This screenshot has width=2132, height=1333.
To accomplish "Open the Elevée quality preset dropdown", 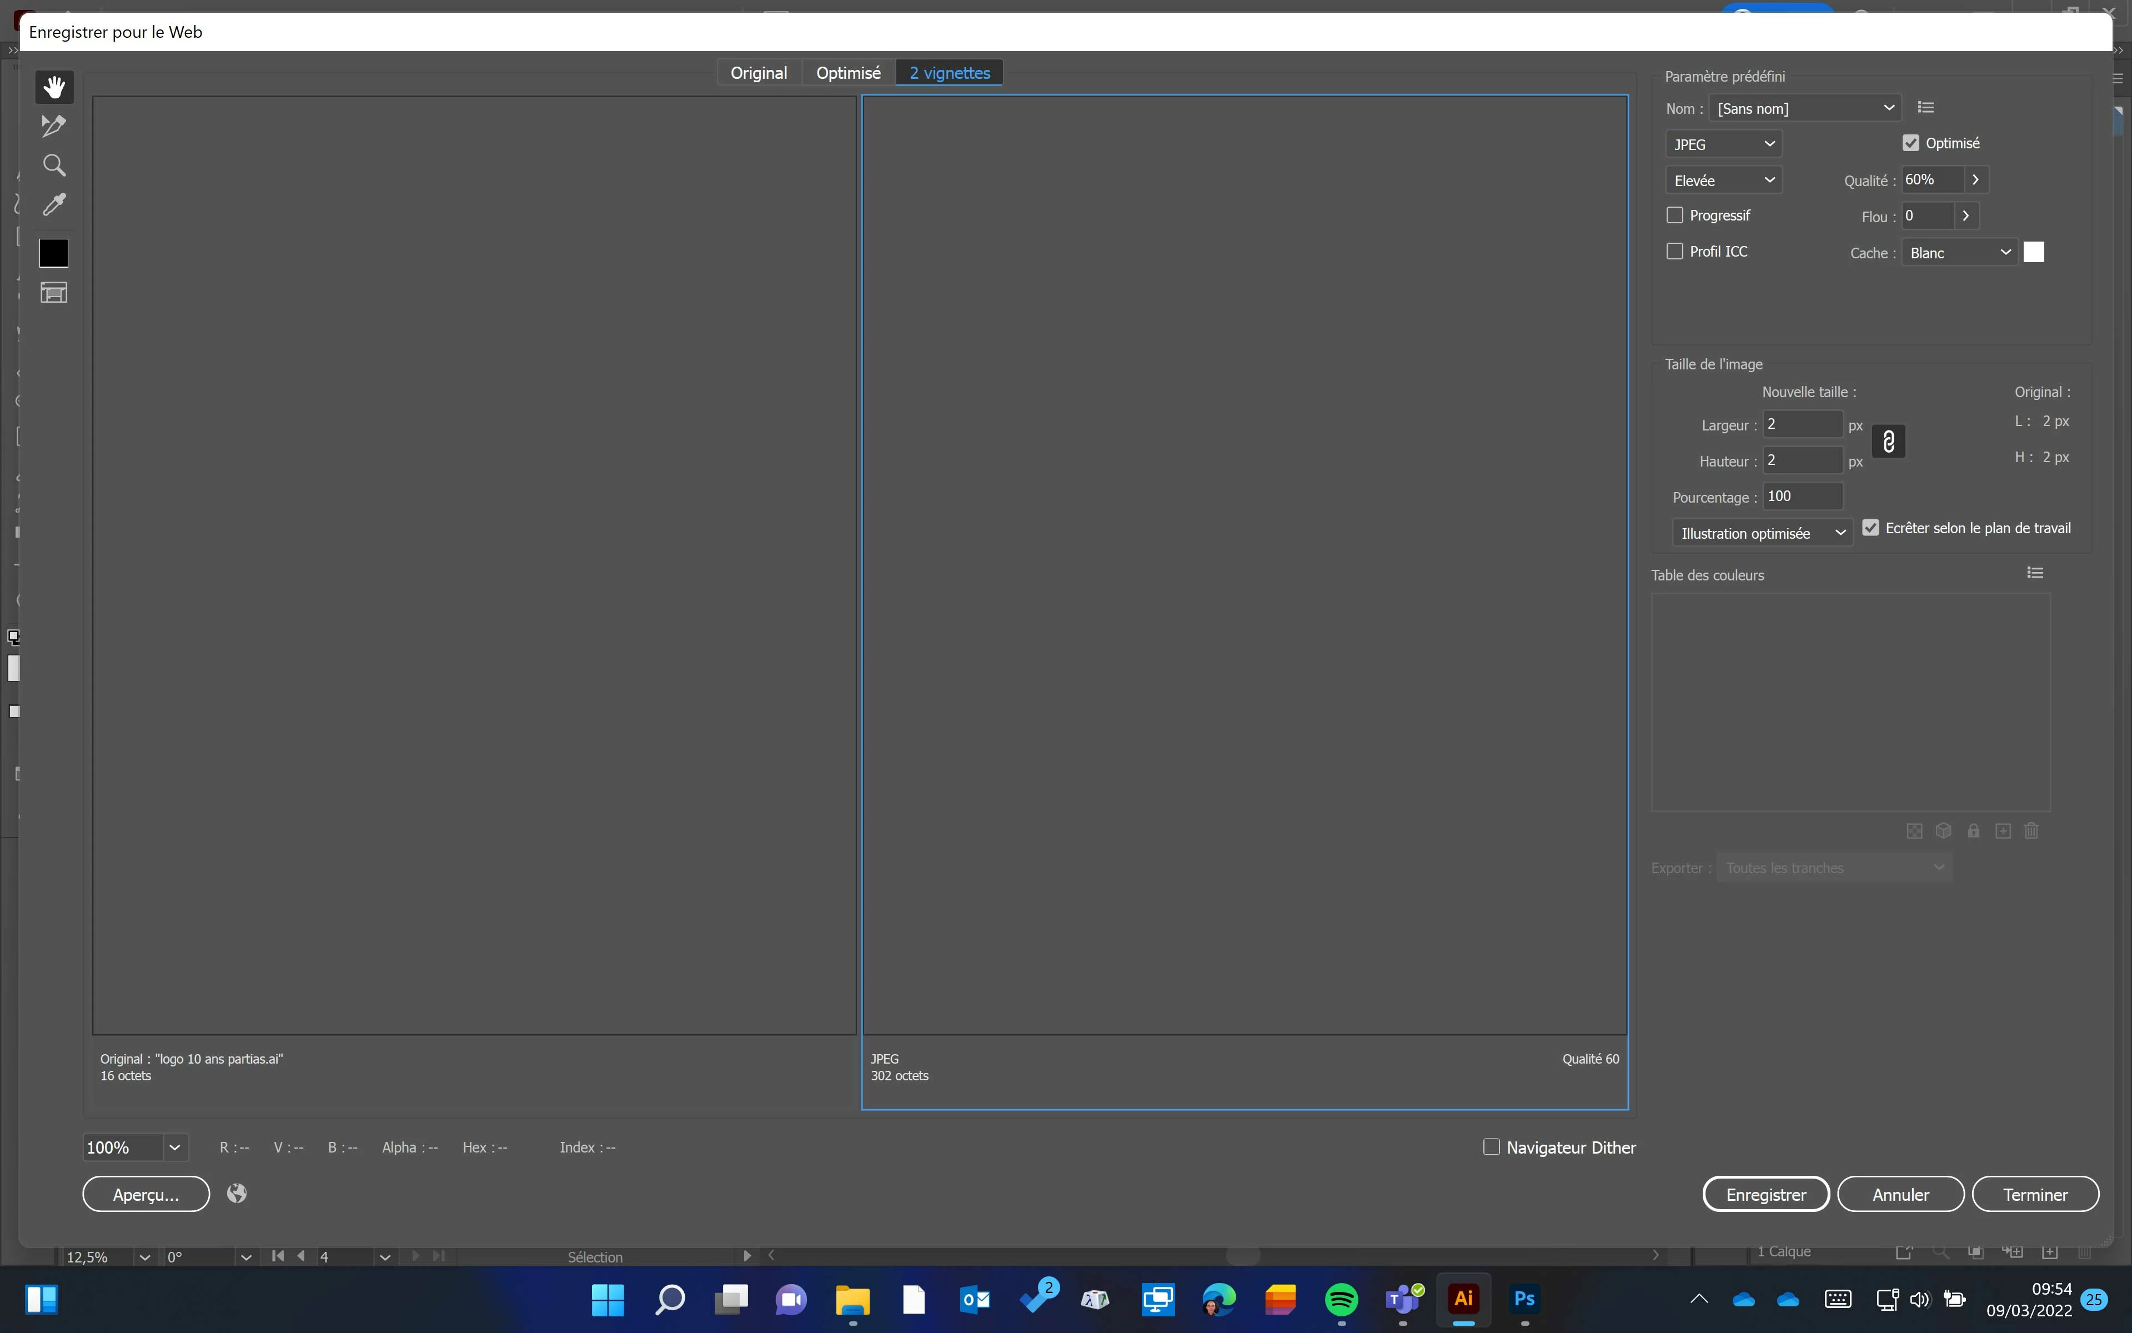I will tap(1723, 181).
